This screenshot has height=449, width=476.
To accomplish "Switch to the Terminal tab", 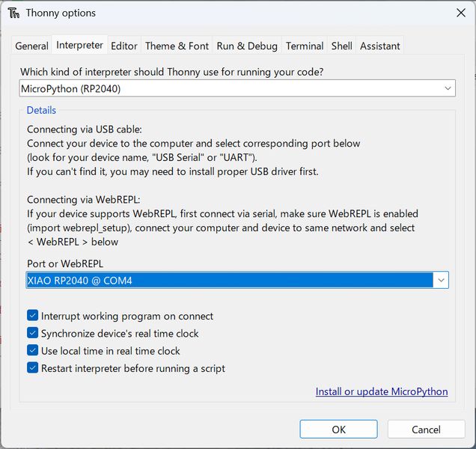I will 305,46.
